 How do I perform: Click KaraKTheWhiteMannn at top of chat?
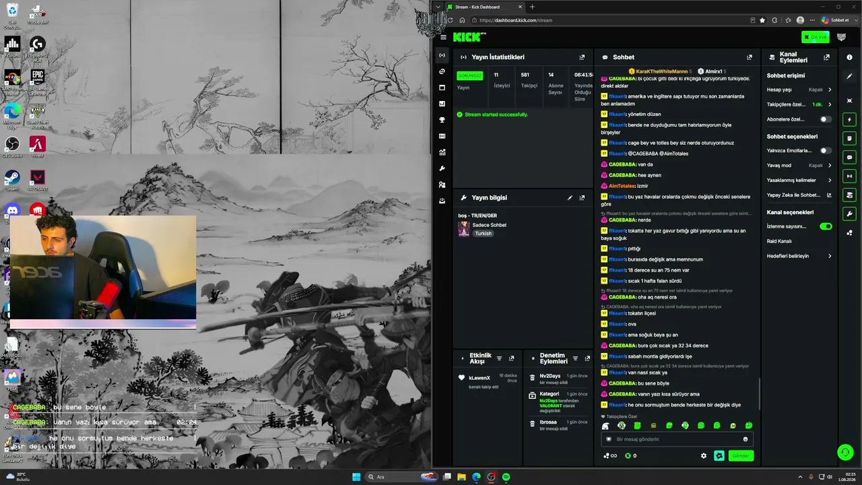[x=662, y=71]
